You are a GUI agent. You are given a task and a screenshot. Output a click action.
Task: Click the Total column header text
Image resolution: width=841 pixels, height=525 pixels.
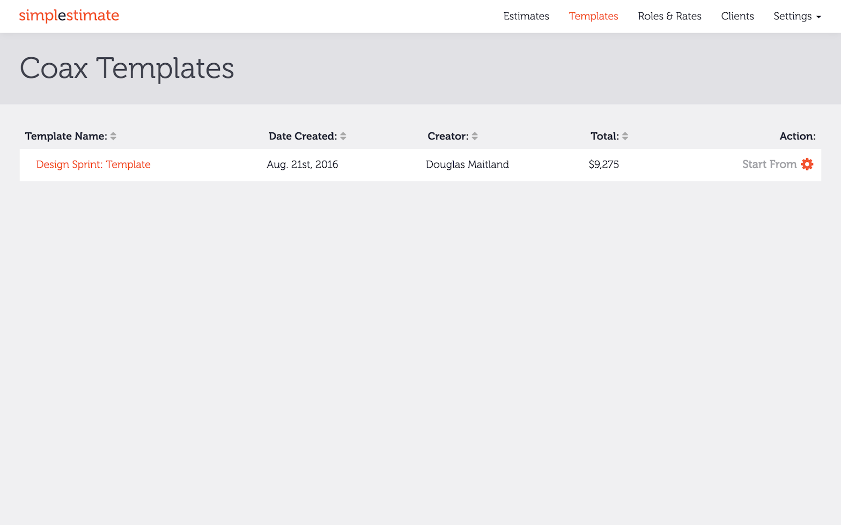pos(604,136)
